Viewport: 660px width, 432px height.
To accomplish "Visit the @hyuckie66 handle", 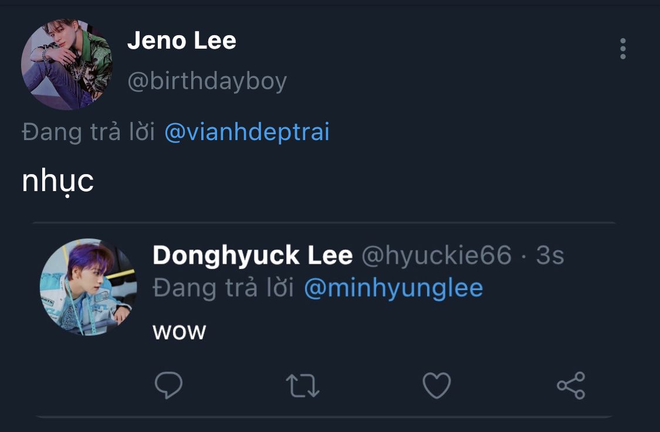I will click(x=436, y=256).
